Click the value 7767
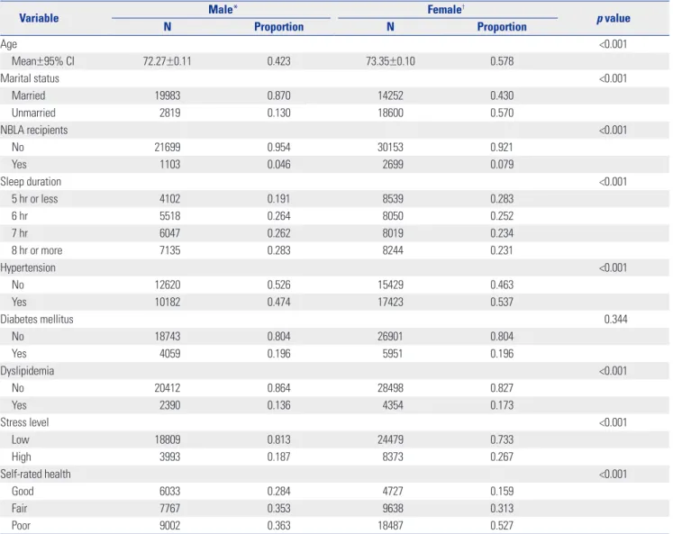Viewport: 673px width, 534px height. click(x=170, y=508)
